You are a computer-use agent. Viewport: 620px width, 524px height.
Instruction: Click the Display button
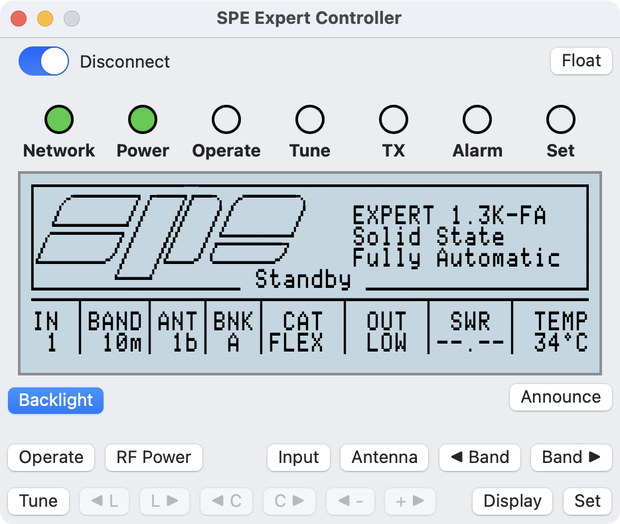[512, 501]
